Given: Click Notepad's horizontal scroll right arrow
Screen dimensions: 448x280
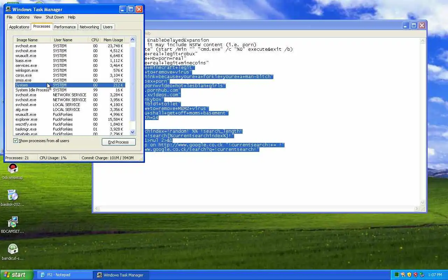Looking at the screenshot, I should [416, 209].
